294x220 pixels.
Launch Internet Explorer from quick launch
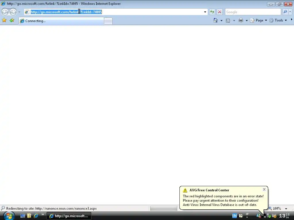(36, 216)
